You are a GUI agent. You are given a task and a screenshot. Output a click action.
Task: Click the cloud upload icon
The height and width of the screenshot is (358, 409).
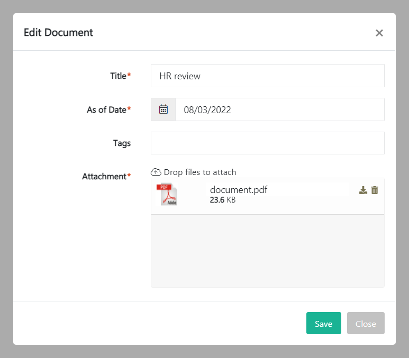pyautogui.click(x=156, y=172)
